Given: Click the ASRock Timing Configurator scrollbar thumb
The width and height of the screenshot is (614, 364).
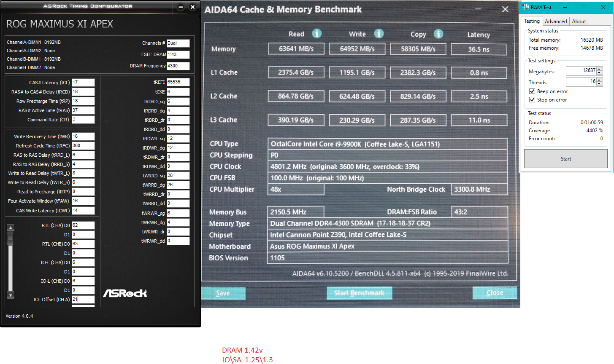Looking at the screenshot, I should coord(11,239).
